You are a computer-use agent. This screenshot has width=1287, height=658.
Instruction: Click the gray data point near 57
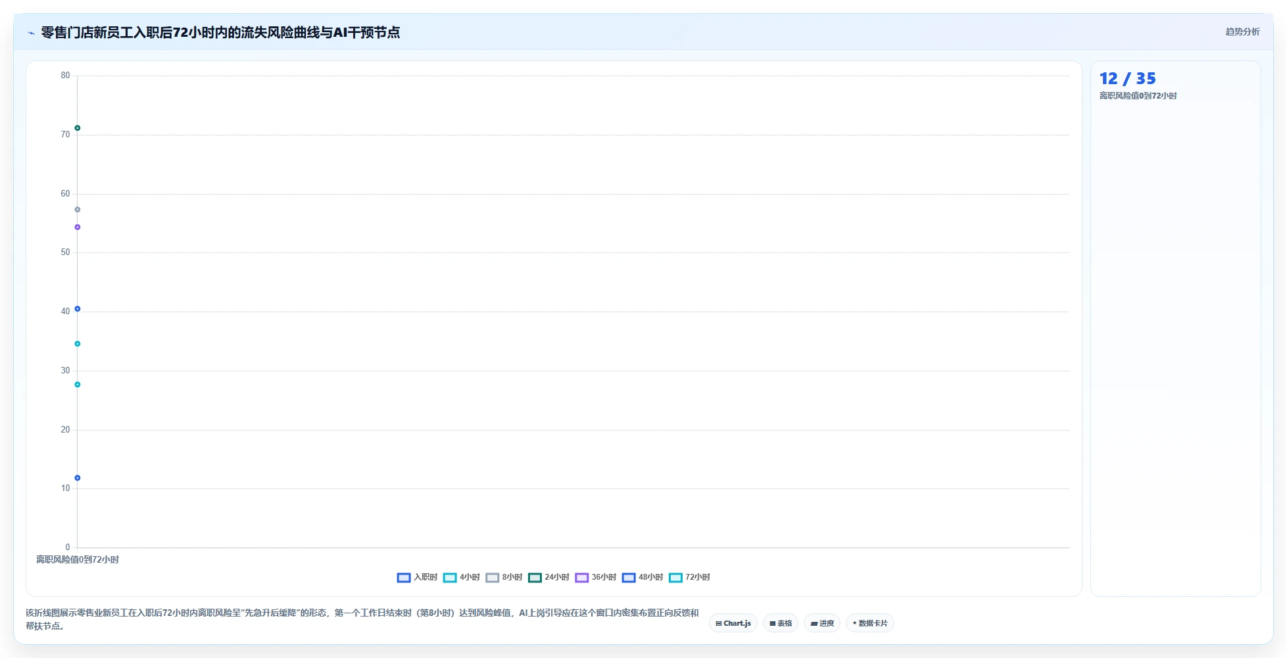point(78,210)
